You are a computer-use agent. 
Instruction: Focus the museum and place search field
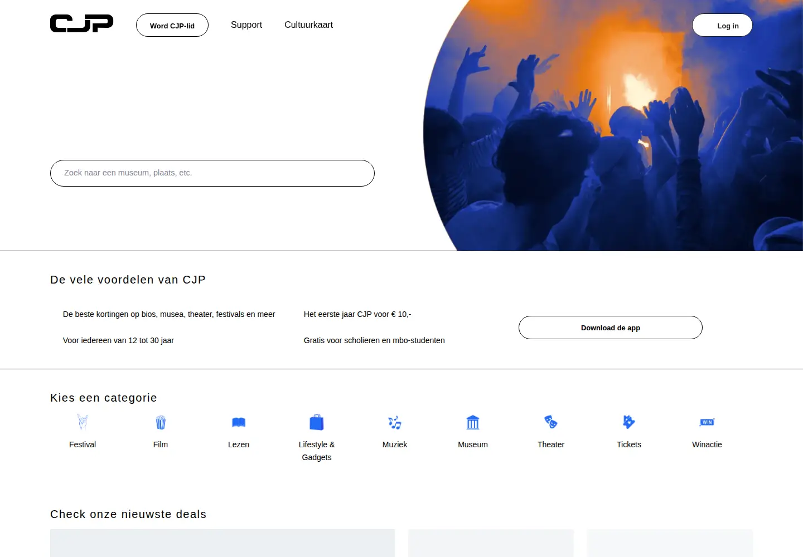click(212, 173)
